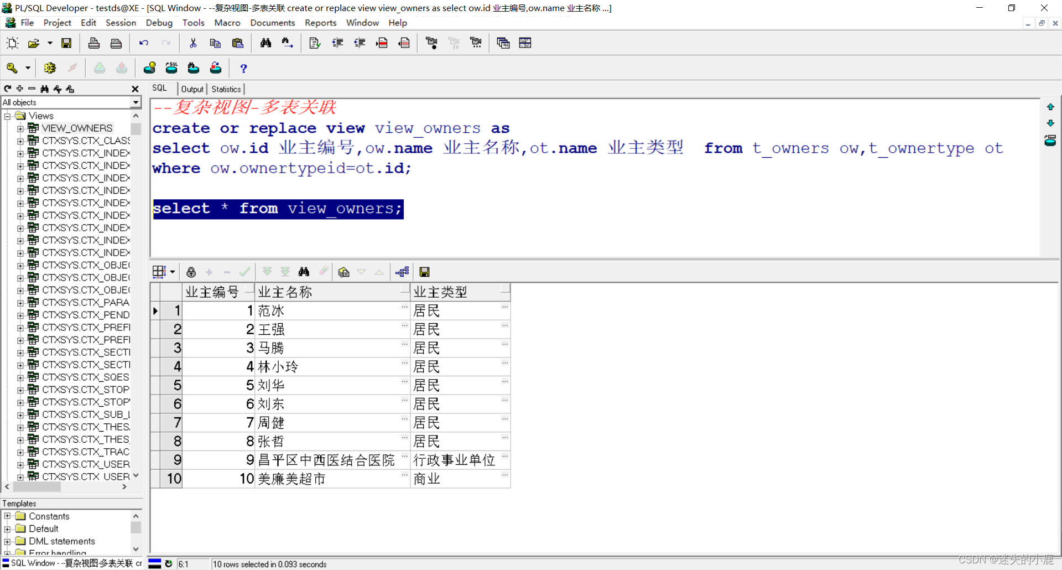
Task: Click the Commit database icon
Action: [x=100, y=68]
